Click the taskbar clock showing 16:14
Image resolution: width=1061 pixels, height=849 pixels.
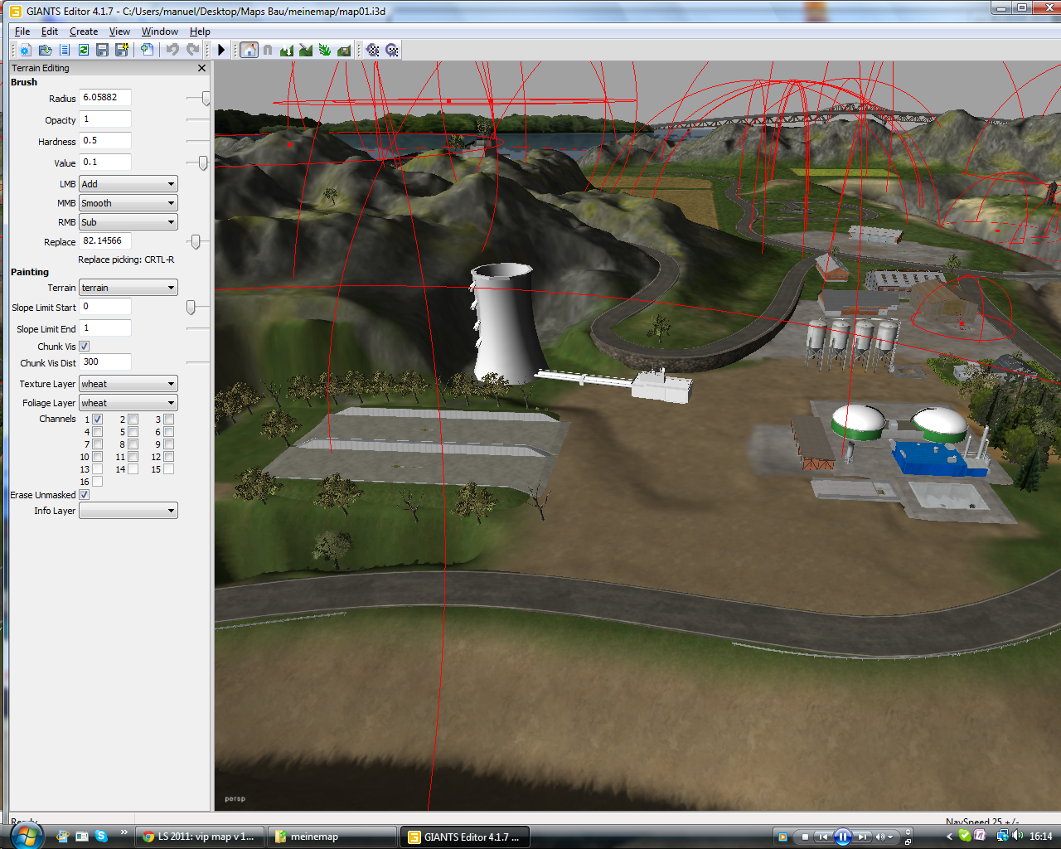click(x=1041, y=837)
